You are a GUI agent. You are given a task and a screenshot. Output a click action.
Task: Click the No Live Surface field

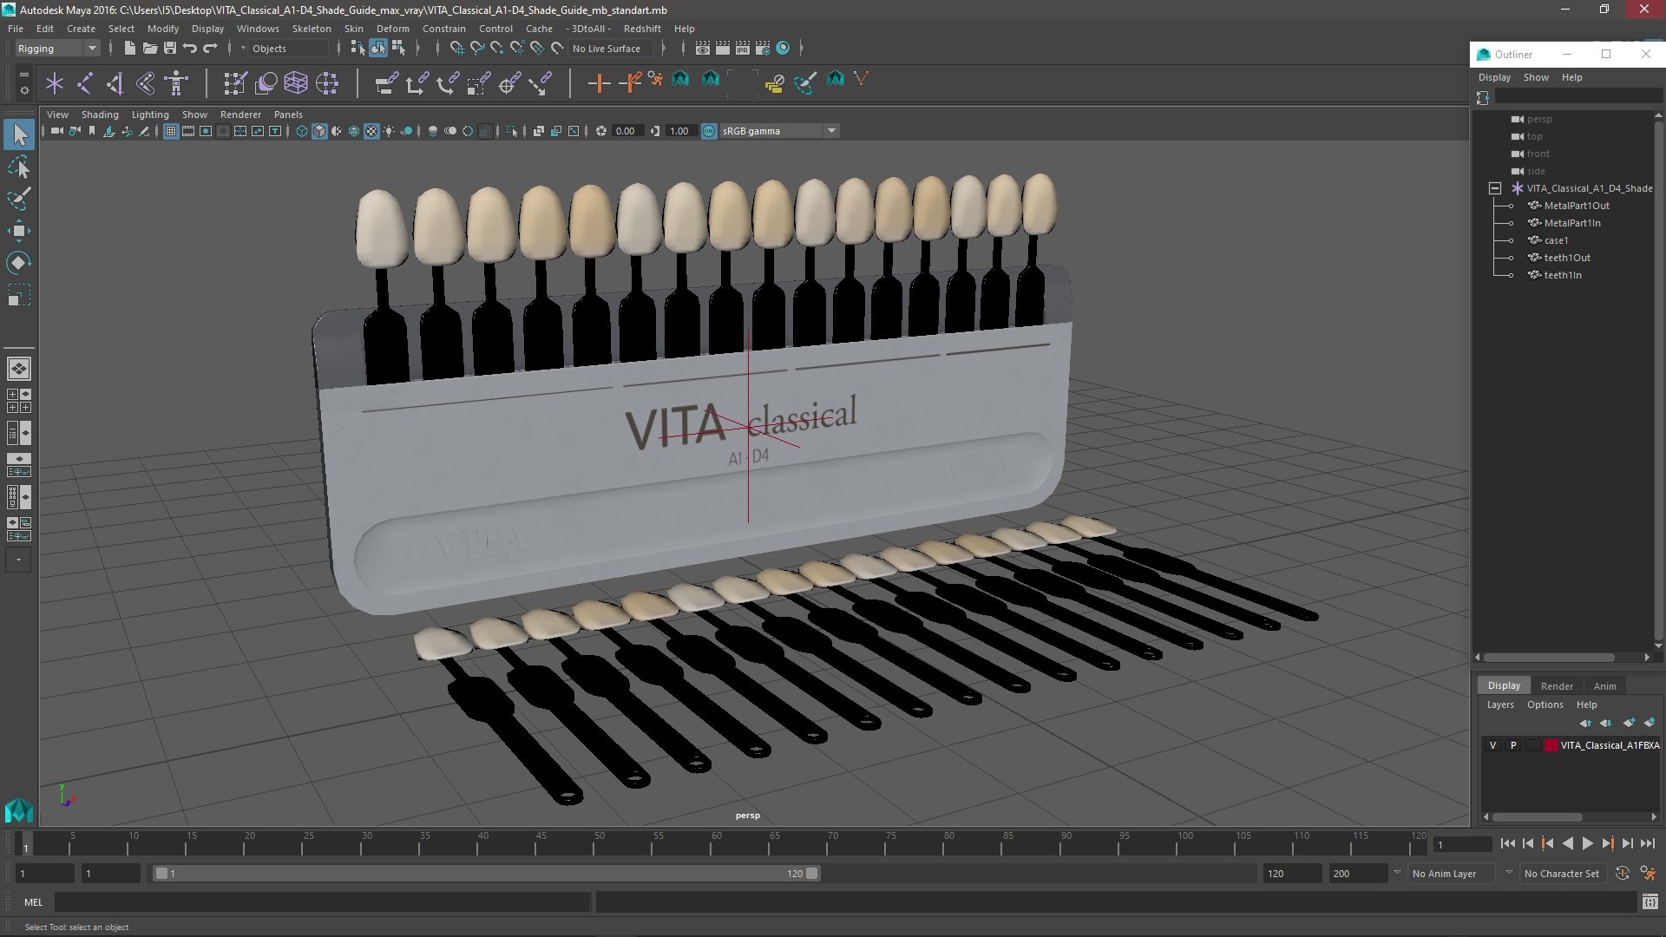pyautogui.click(x=612, y=49)
